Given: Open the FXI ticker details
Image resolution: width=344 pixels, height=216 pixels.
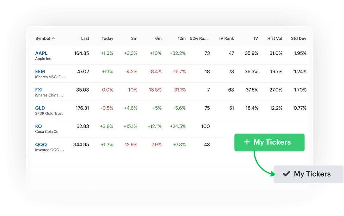Looking at the screenshot, I should click(39, 90).
